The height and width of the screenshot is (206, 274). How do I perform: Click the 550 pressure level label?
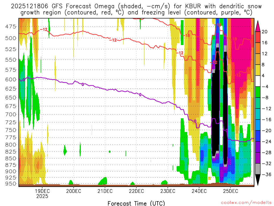(x=10, y=60)
